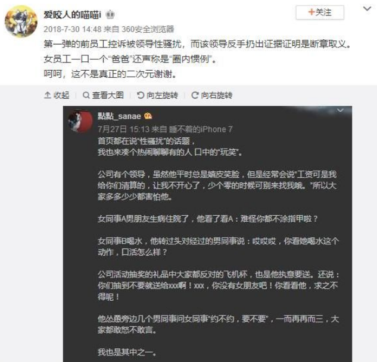The height and width of the screenshot is (362, 377).
Task: Click the embedded dark screenshot image
Action: 207,234
